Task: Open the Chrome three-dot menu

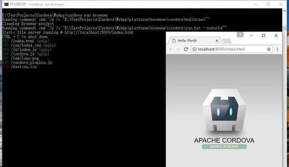Action: 277,49
